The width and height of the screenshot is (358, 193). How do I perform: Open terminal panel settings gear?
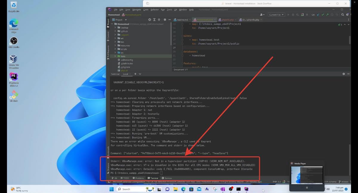pyautogui.click(x=344, y=74)
